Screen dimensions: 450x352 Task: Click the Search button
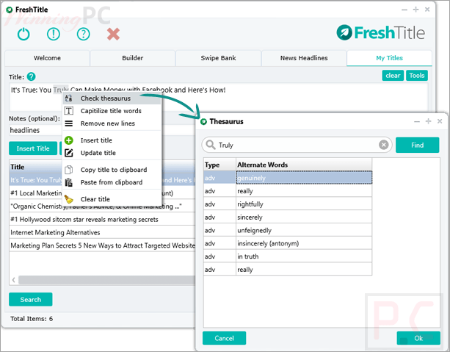[x=30, y=299]
